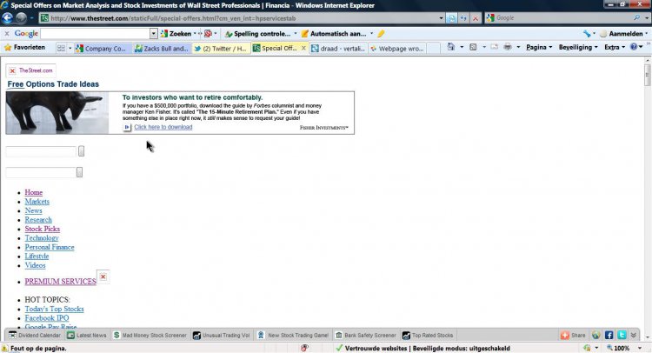The width and height of the screenshot is (652, 353).
Task: Click the printer icon
Action: pos(508,47)
